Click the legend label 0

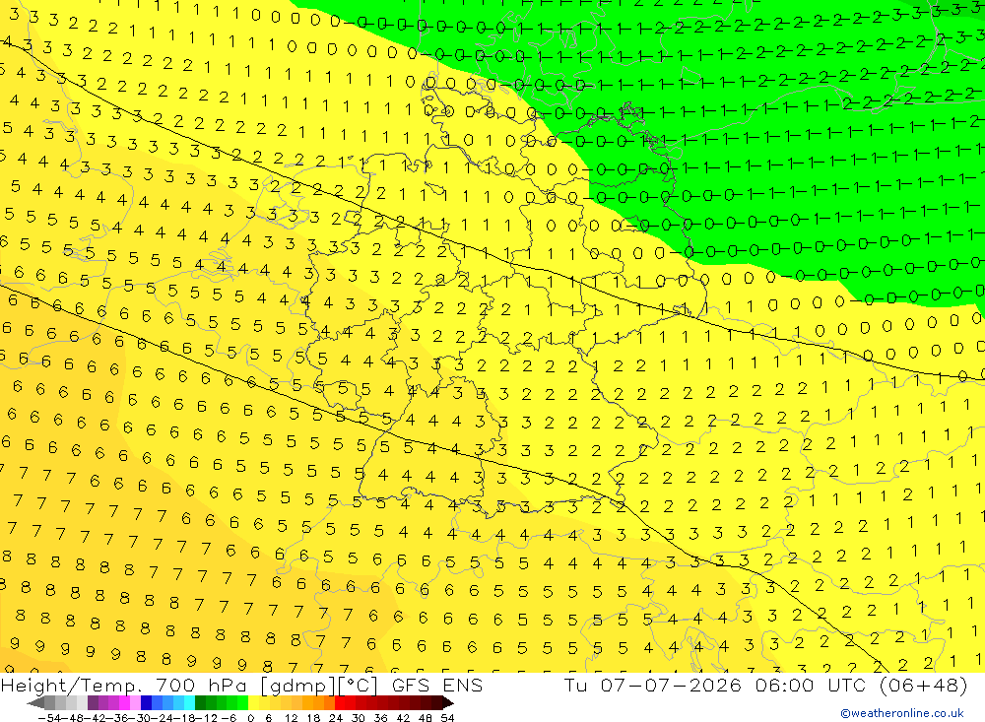click(250, 718)
